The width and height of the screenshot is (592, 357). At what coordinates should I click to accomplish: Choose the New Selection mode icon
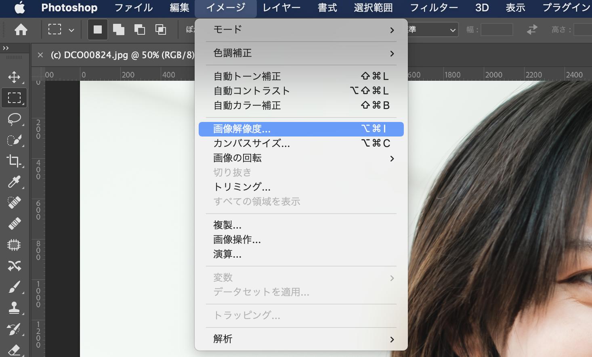pos(98,29)
